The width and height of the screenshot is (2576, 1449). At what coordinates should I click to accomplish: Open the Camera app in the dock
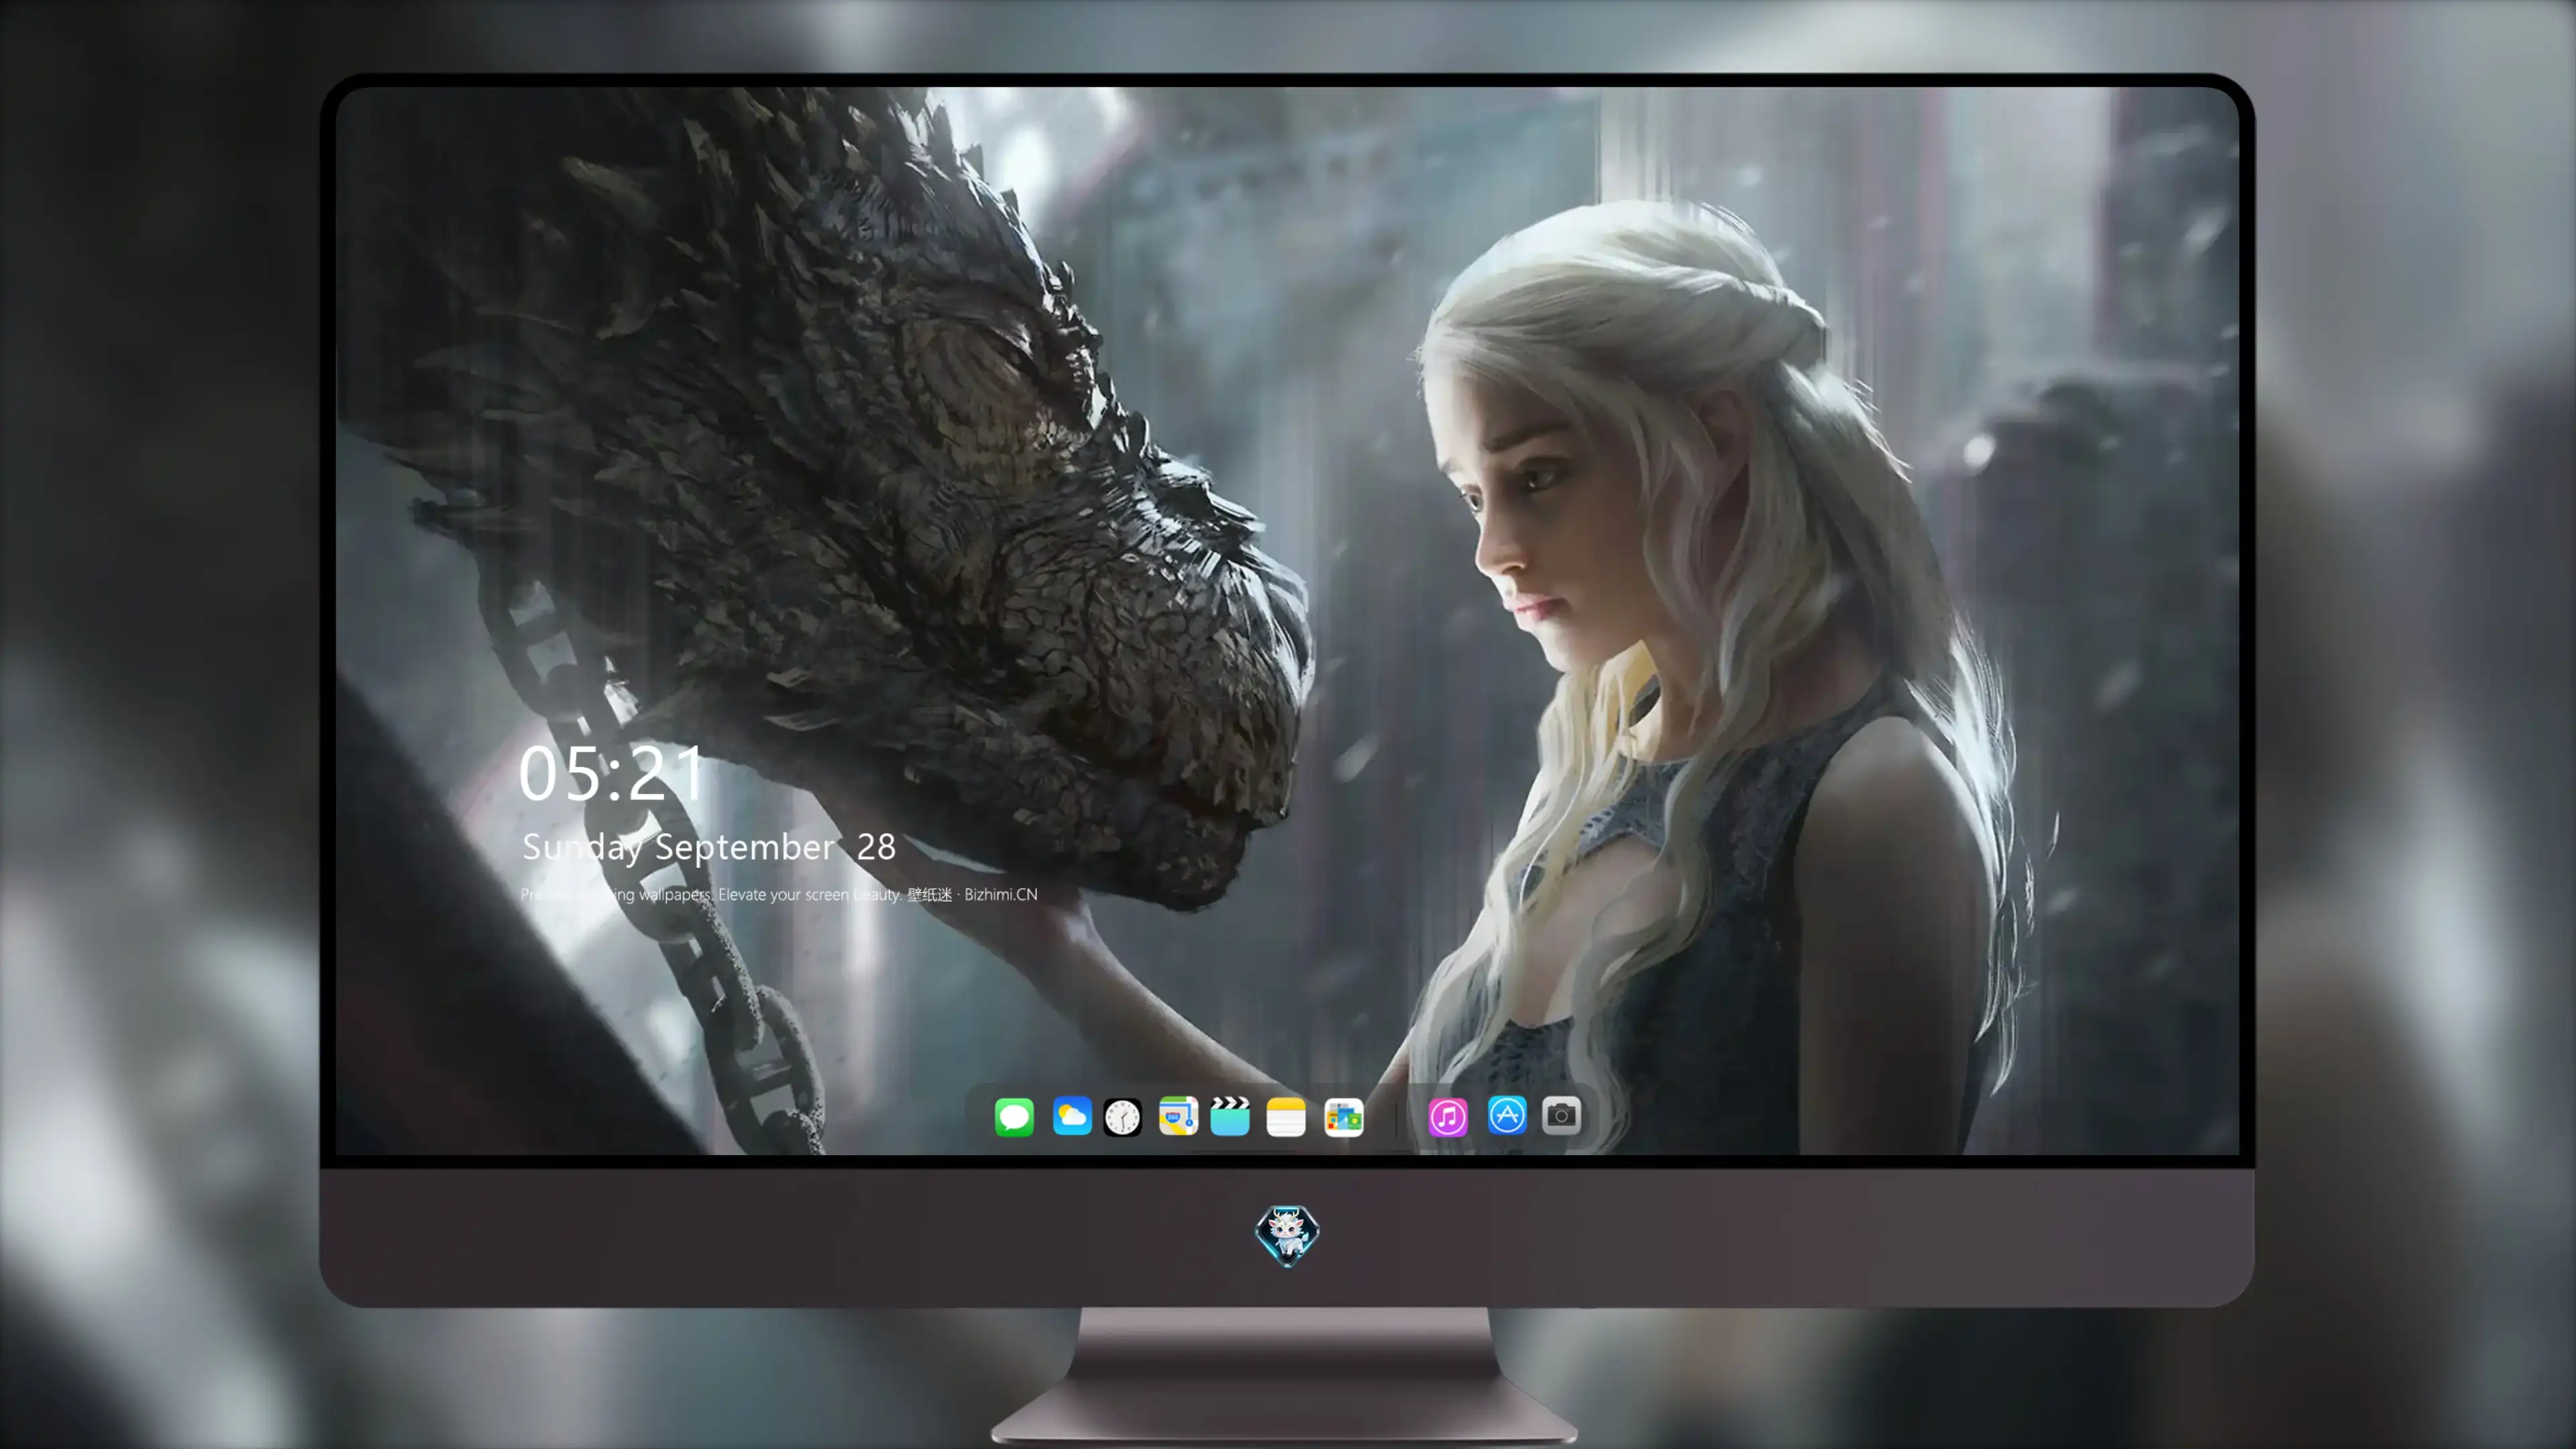(x=1561, y=1115)
